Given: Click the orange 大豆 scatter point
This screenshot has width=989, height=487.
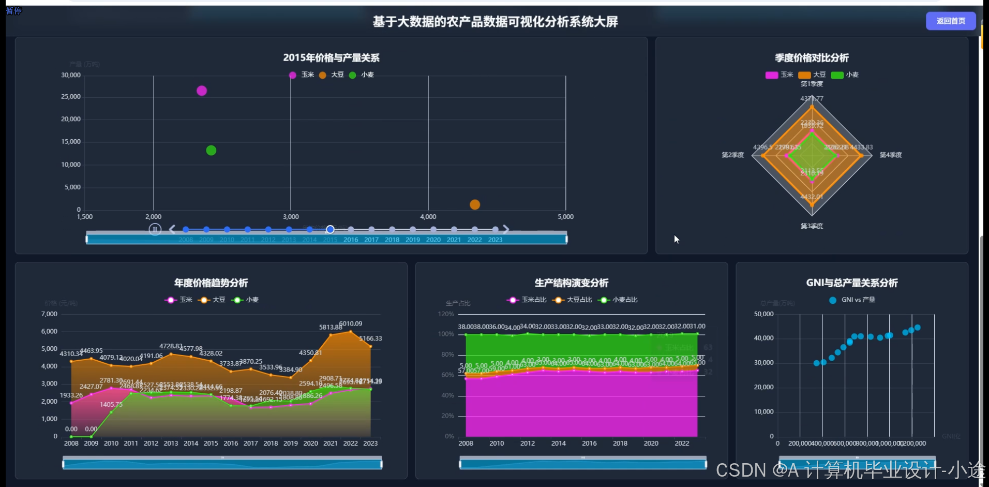Looking at the screenshot, I should point(475,204).
